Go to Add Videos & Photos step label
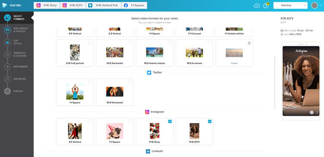 pos(20,30)
